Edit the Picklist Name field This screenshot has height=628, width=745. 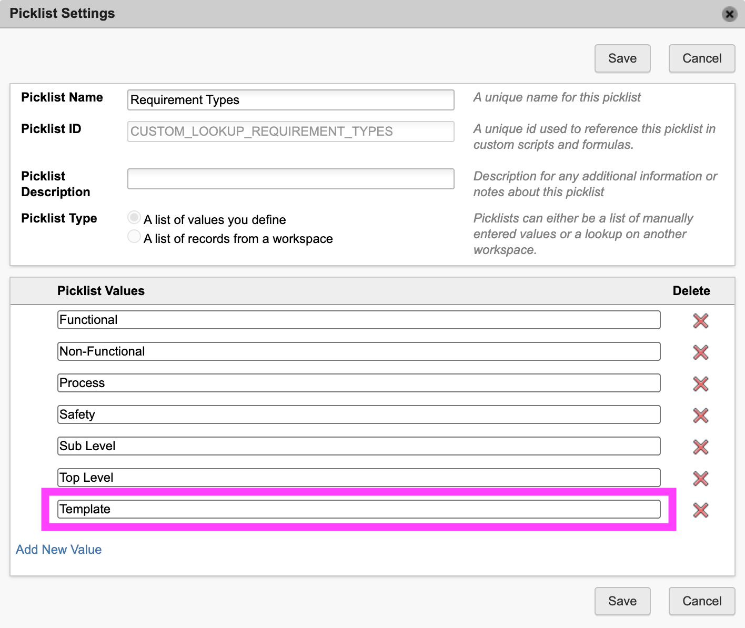click(x=291, y=100)
